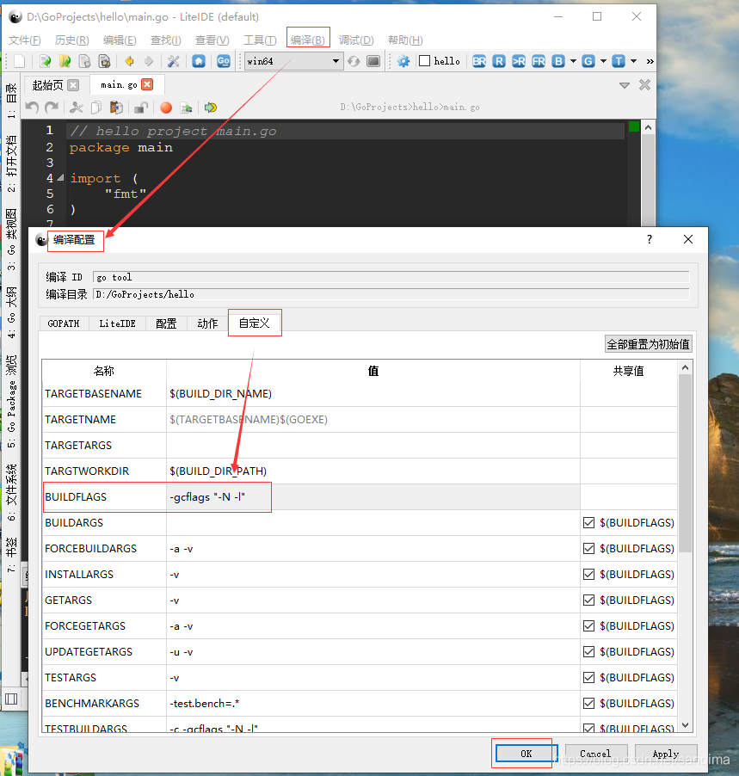739x776 pixels.
Task: Click the Go document home icon
Action: point(199,61)
